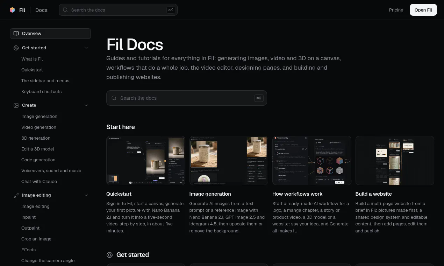444x266 pixels.
Task: Click the ⌘K shortcut badge in top search
Action: coord(171,10)
